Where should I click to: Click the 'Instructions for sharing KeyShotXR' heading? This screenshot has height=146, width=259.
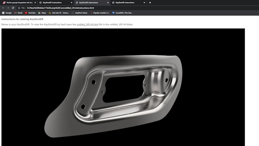pyautogui.click(x=22, y=19)
